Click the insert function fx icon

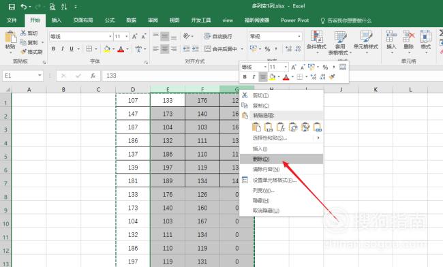pos(93,76)
